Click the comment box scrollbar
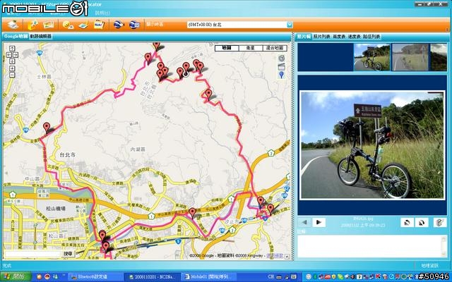Image resolution: width=452 pixels, height=282 pixels. 444,246
